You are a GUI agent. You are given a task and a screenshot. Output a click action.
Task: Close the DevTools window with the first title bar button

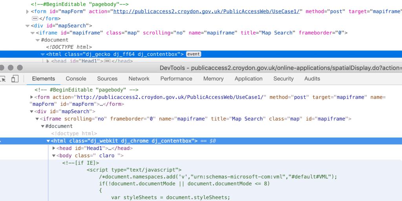[x=1, y=68]
